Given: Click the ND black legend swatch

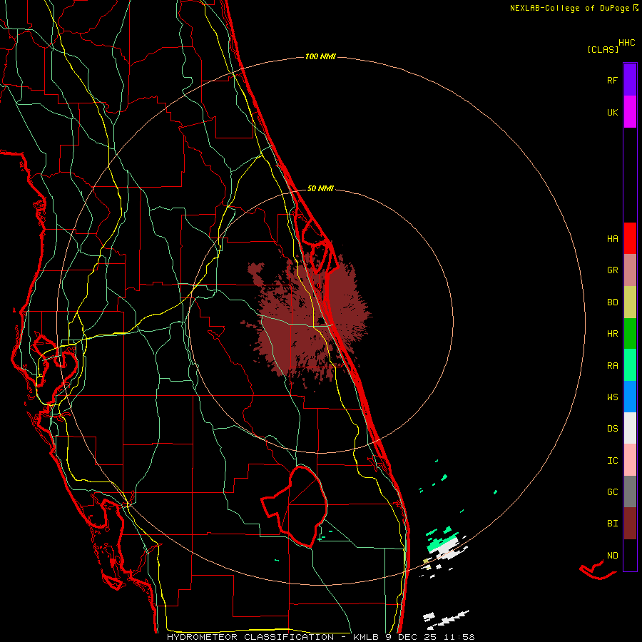Looking at the screenshot, I should 630,555.
